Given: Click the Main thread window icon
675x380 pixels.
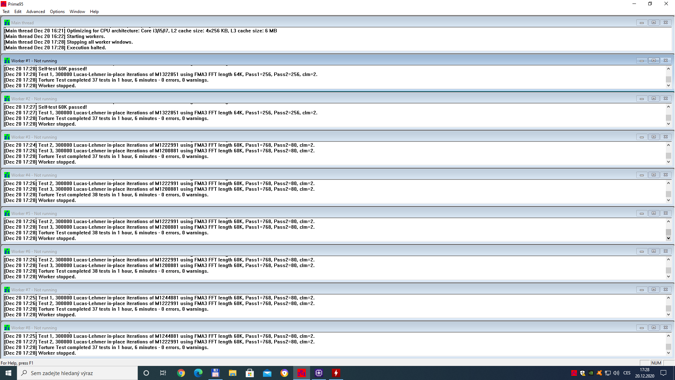Looking at the screenshot, I should pyautogui.click(x=7, y=23).
